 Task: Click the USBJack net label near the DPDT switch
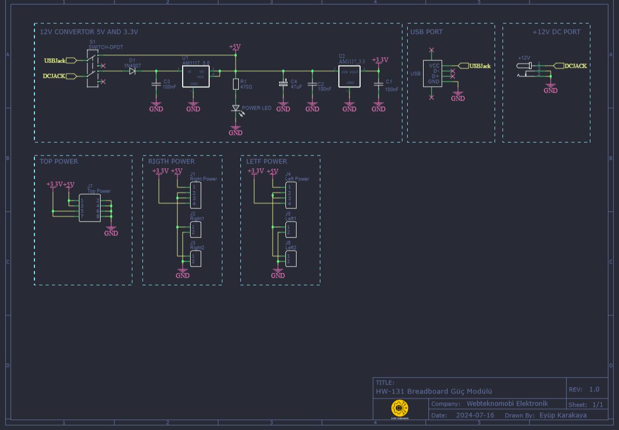(x=56, y=60)
